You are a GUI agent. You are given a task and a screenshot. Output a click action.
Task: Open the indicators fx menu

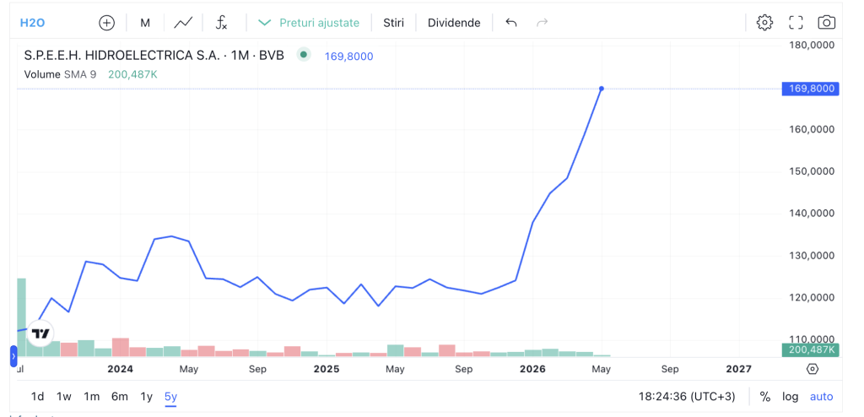(222, 23)
